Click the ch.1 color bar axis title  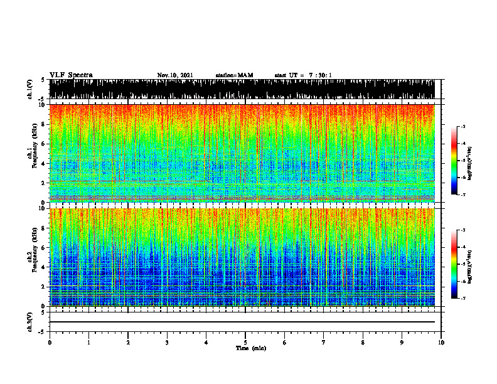[470, 164]
